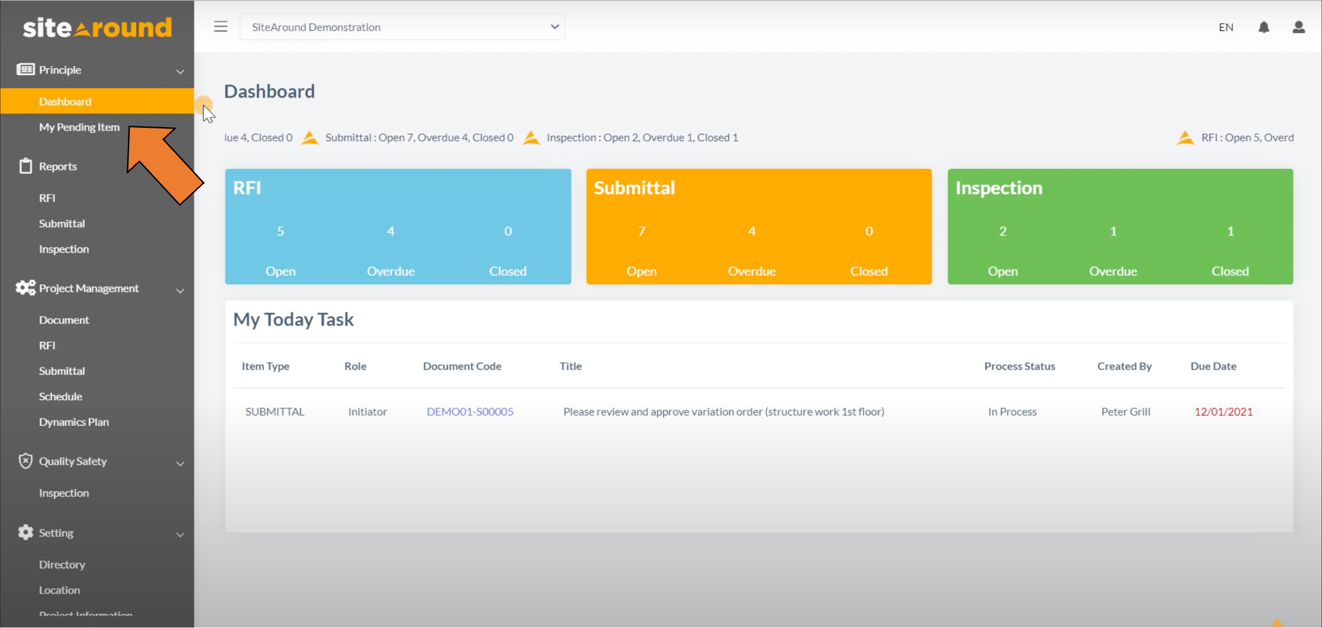Open Schedule under Project Management

click(61, 396)
